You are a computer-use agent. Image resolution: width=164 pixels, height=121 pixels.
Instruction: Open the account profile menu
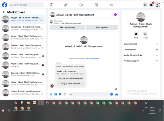tap(157, 5)
